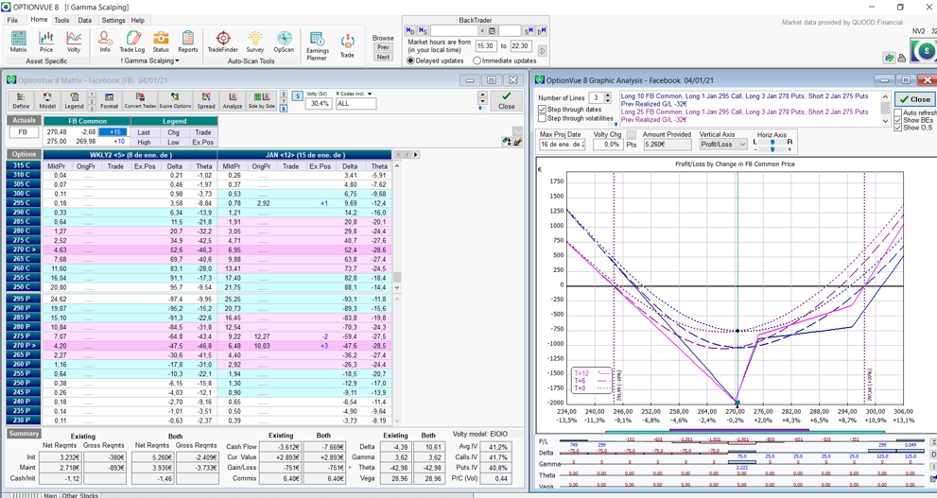Click the Legend button in Matrix toolbar
The image size is (937, 498).
74,100
